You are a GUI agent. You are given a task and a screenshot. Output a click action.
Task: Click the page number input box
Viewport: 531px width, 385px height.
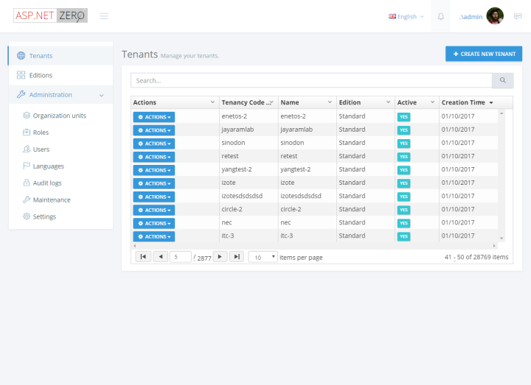(x=181, y=257)
